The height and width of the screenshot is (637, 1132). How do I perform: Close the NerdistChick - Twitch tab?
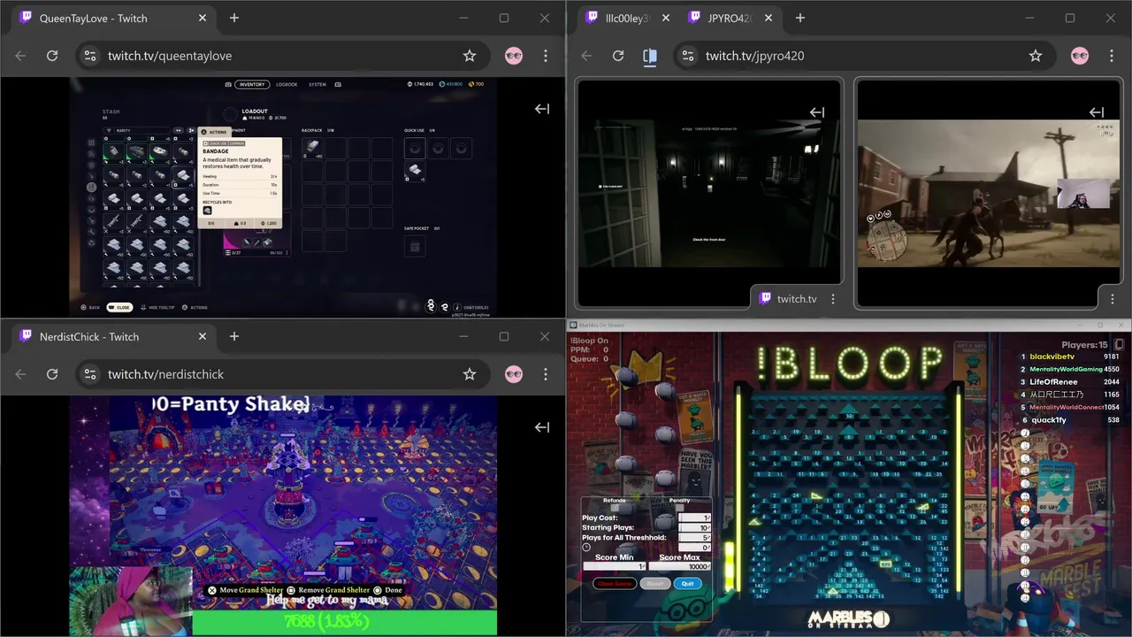[x=203, y=336]
